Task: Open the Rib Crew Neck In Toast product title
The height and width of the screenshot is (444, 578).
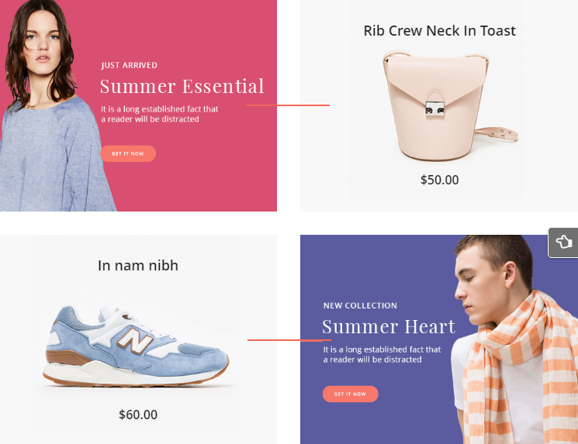Action: point(439,30)
